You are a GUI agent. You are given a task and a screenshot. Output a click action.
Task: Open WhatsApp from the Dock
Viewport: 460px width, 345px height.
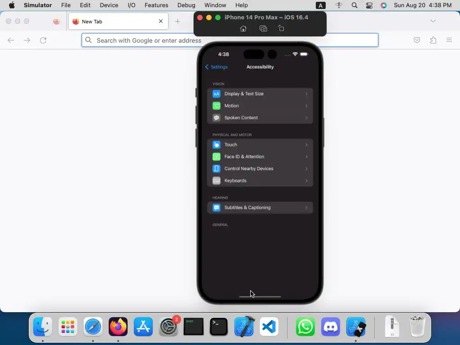305,327
